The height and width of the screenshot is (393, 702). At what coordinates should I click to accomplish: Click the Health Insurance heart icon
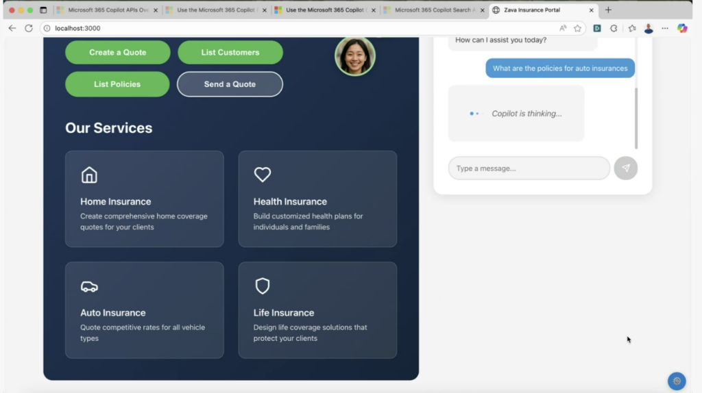coord(263,175)
